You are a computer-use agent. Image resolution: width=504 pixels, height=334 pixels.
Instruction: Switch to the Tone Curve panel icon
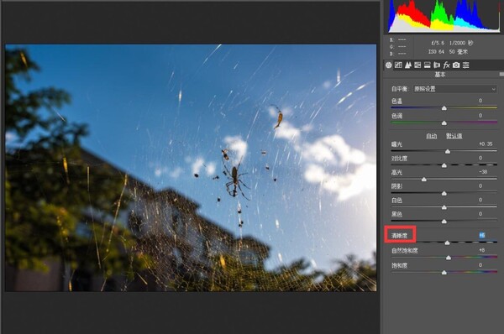pyautogui.click(x=398, y=65)
